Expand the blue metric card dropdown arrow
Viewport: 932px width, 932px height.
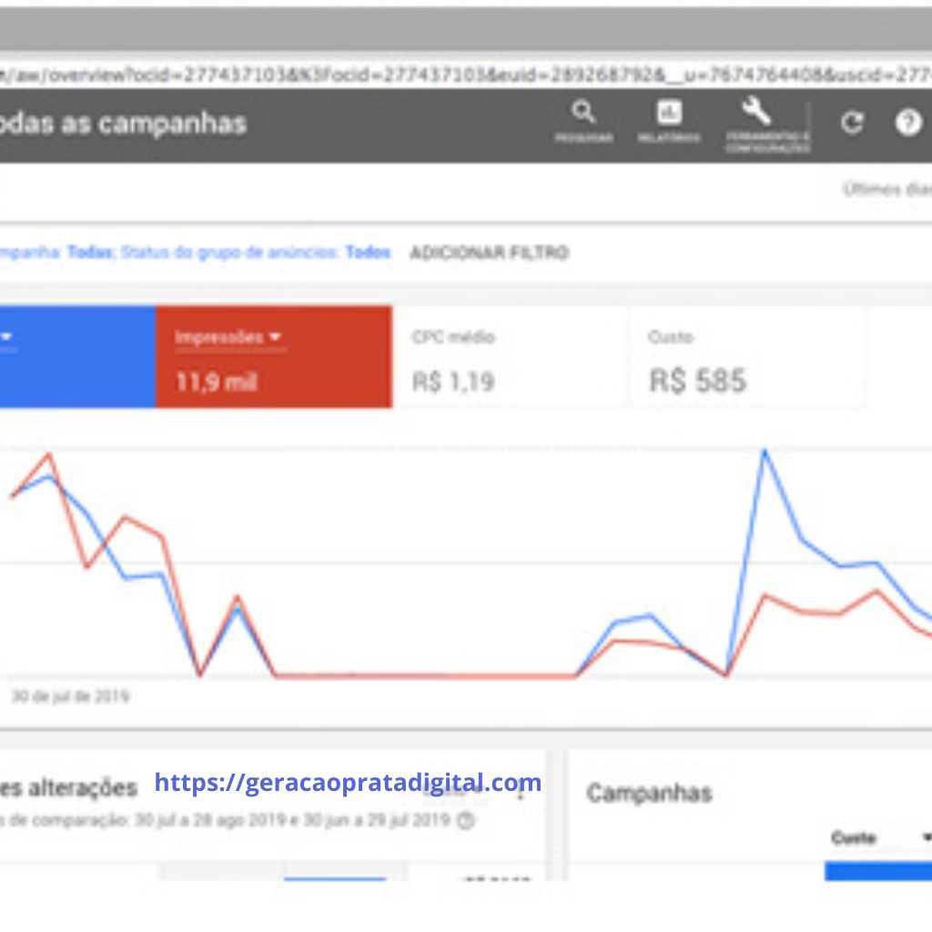[x=7, y=338]
